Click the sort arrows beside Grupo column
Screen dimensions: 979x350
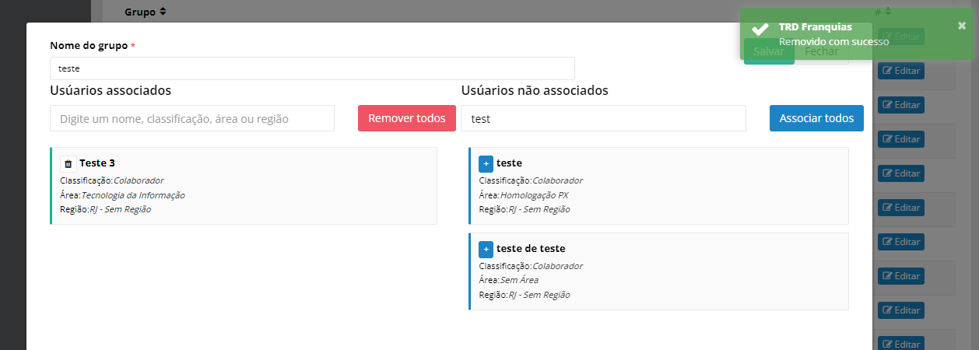(x=163, y=12)
